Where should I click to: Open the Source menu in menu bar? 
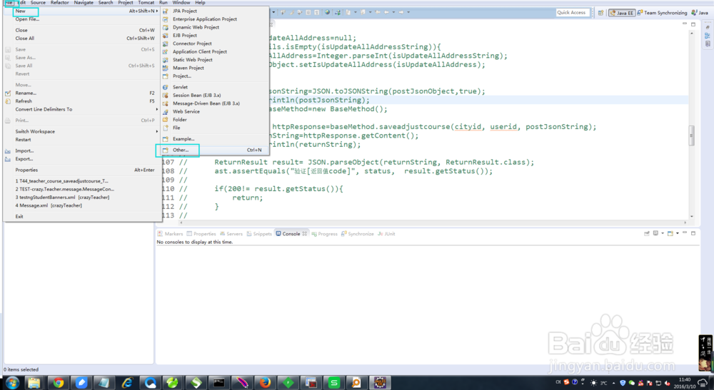(38, 2)
